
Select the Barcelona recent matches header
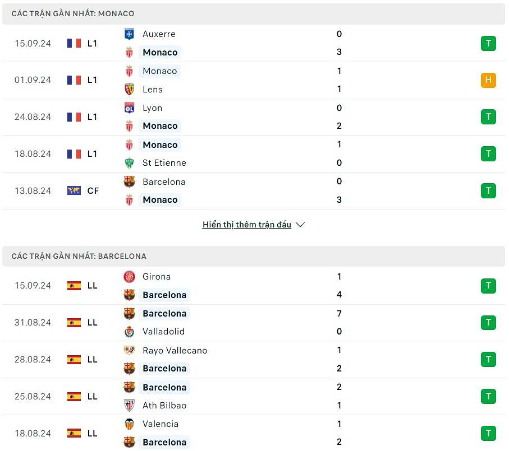[79, 256]
